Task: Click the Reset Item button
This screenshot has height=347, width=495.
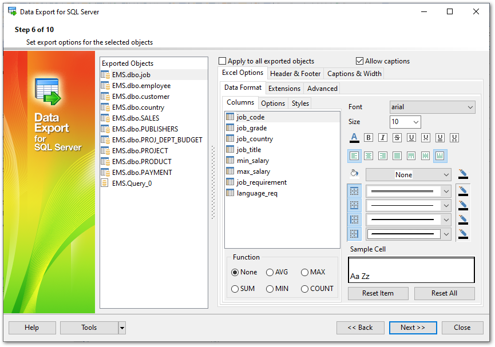Action: click(378, 293)
